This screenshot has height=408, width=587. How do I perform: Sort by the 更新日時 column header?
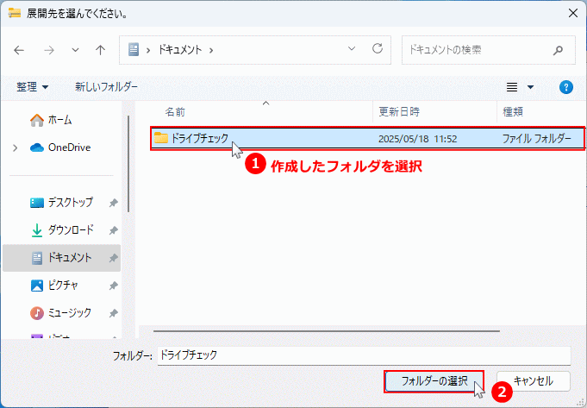point(399,111)
